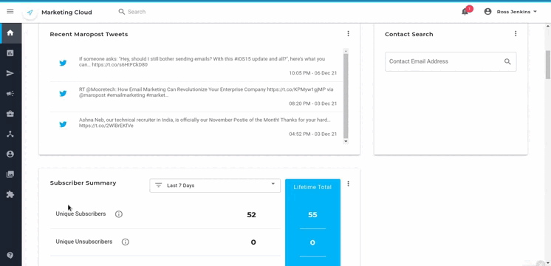Viewport: 551px width, 266px height.
Task: Click the Marketing Cloud title text
Action: tap(66, 13)
